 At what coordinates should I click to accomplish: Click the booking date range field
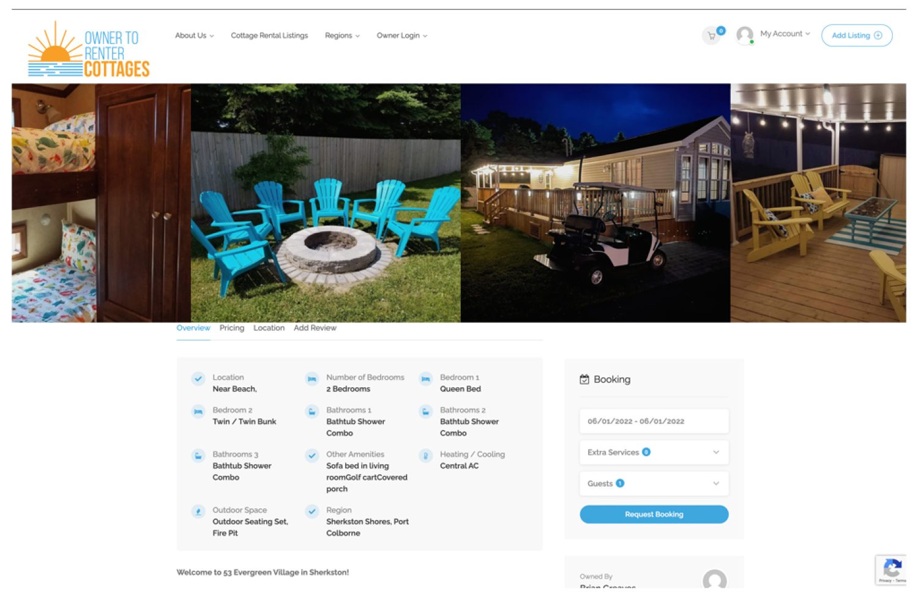tap(654, 421)
